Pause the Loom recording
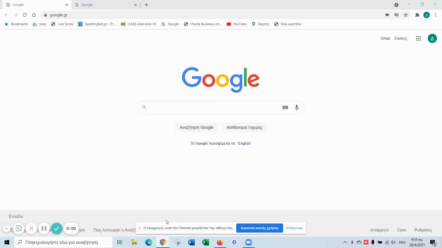 click(44, 228)
